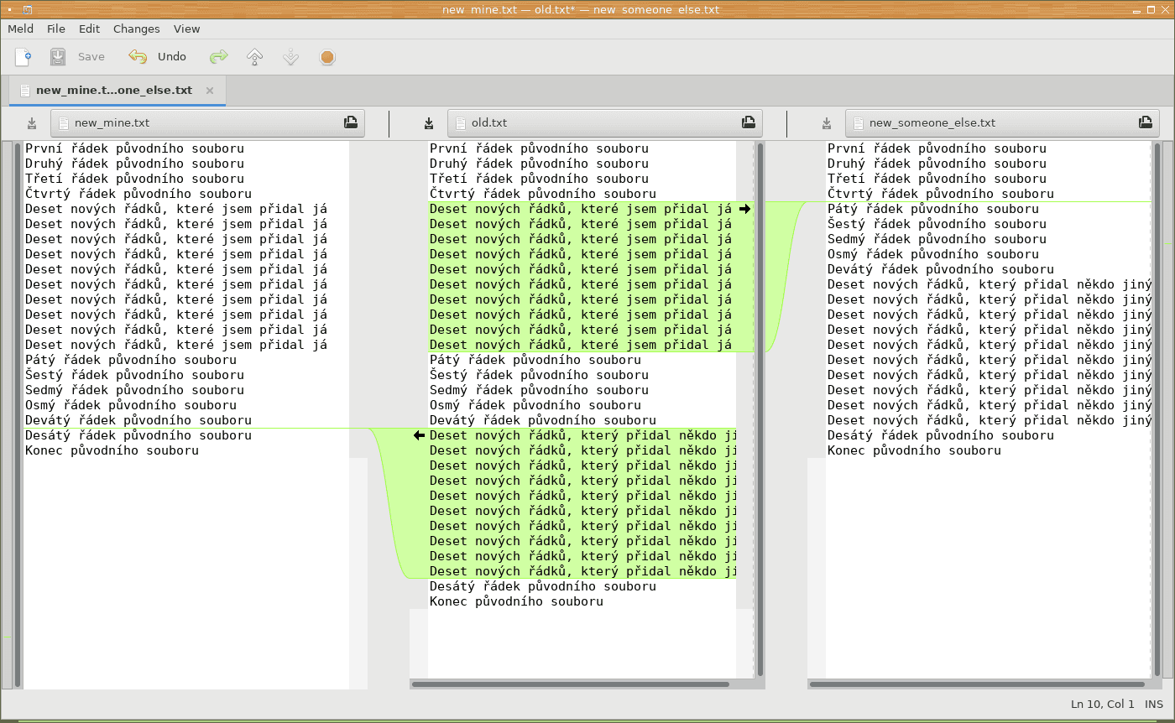Click the green Redo arrow icon
This screenshot has height=723, width=1175.
(218, 57)
